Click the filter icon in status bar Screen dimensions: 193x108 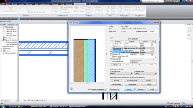[183, 103]
